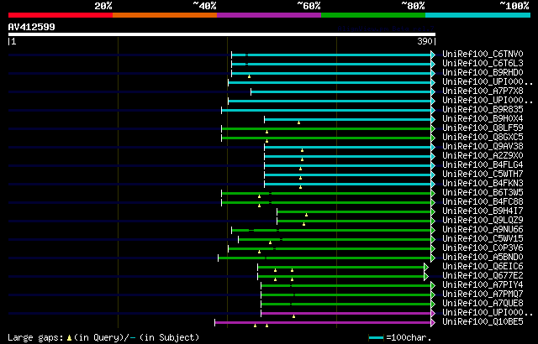Select the UniRef100_Q9LQZ9 label
The image size is (538, 344).
[483, 221]
